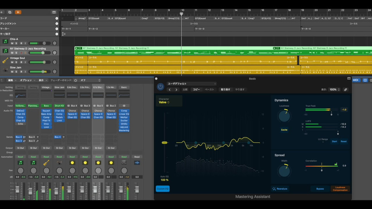The image size is (372, 209).
Task: Solo the Slow Jam track
Action: click(16, 72)
